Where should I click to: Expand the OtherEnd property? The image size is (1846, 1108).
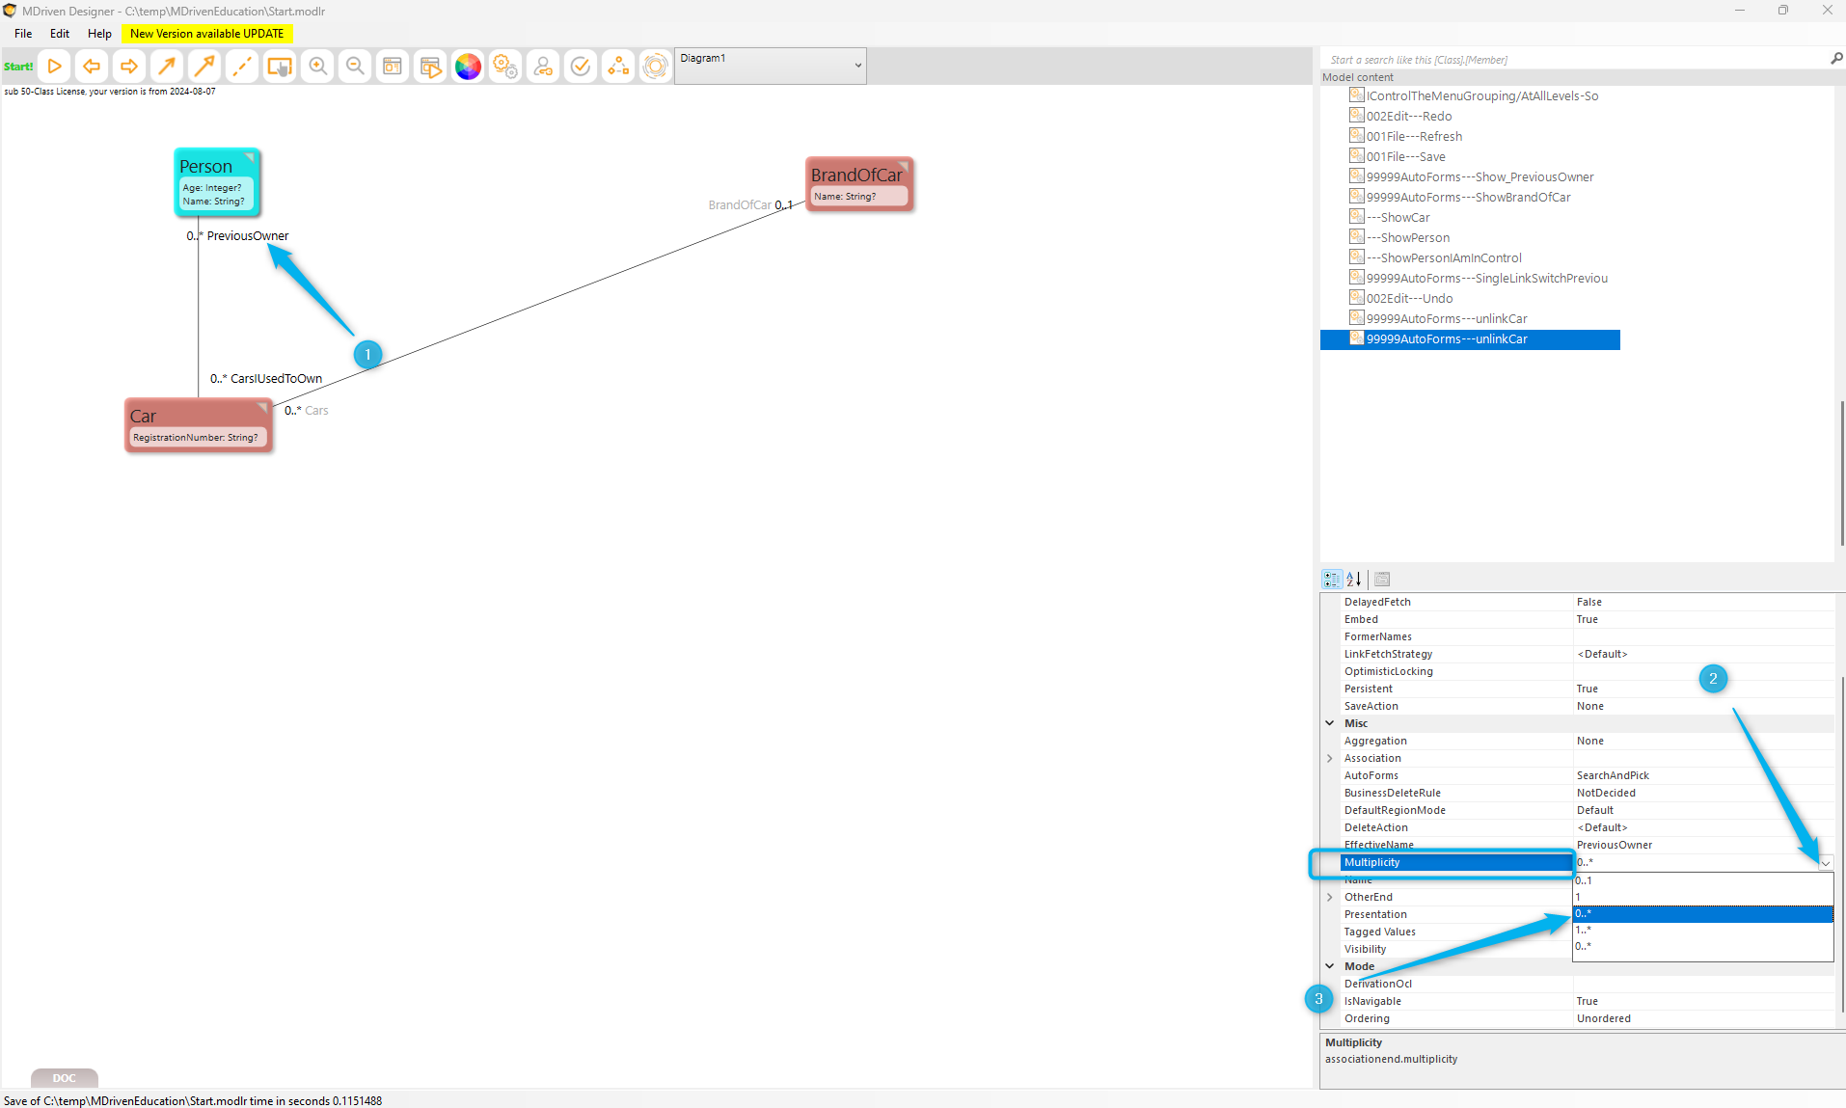click(1330, 897)
